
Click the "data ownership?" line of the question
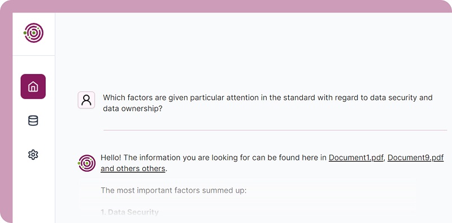(133, 109)
